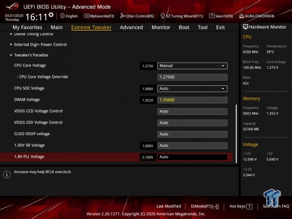Click the 16:11 clock display

(x=36, y=17)
